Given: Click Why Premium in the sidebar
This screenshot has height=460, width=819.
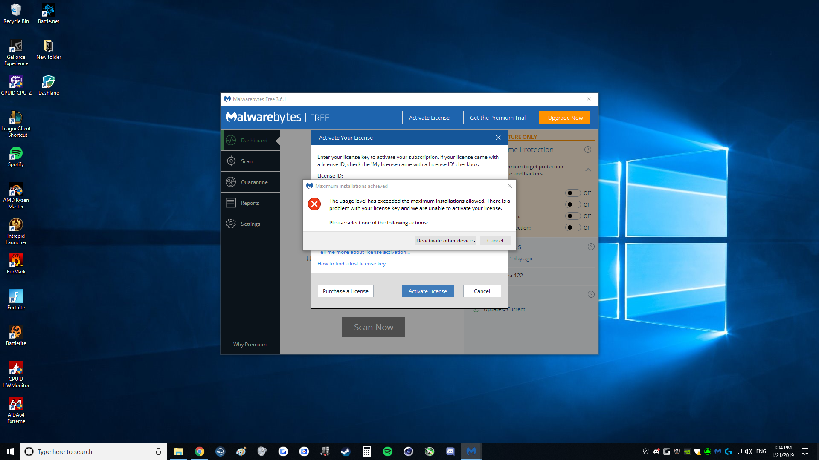Looking at the screenshot, I should tap(250, 344).
